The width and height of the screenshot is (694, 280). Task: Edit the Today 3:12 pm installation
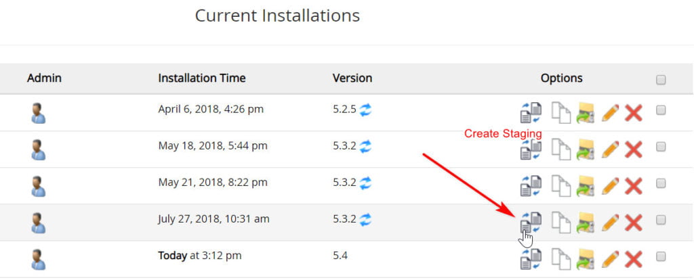[x=610, y=259]
